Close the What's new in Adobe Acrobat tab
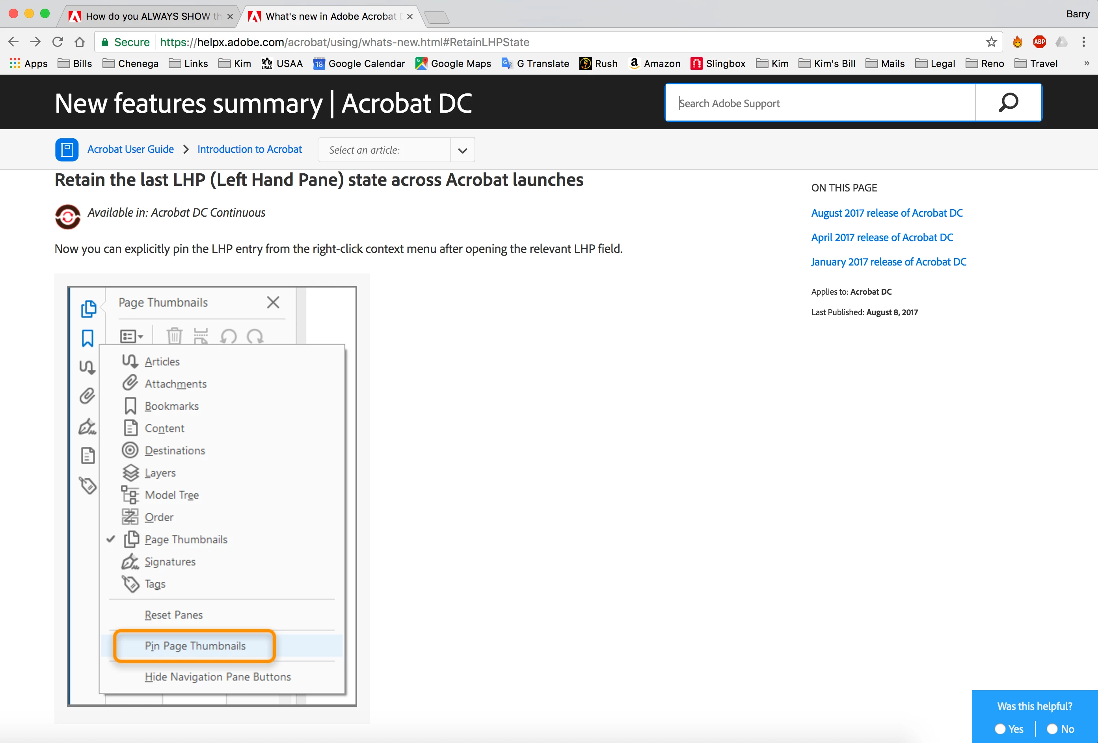This screenshot has width=1098, height=743. [409, 17]
